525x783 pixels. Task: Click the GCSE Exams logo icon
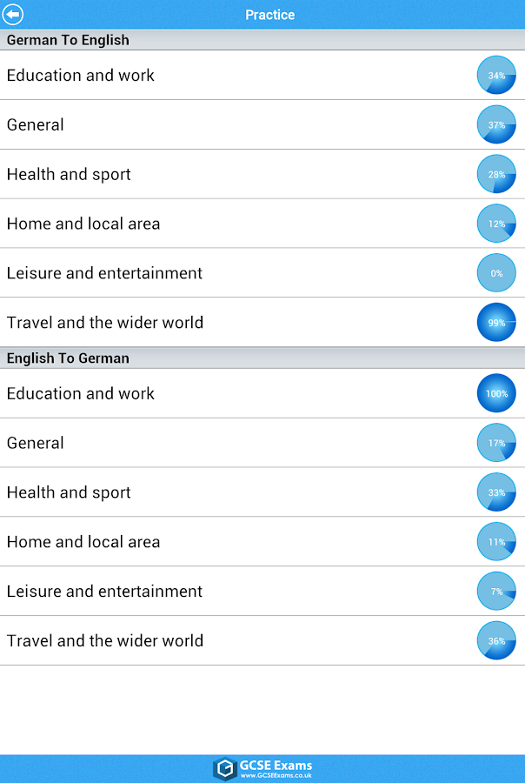[225, 768]
